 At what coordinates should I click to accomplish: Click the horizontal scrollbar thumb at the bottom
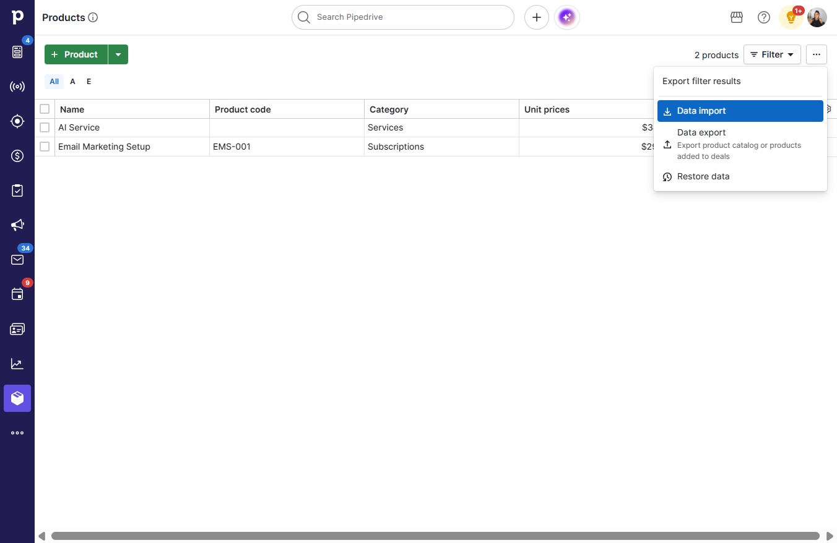[x=435, y=536]
